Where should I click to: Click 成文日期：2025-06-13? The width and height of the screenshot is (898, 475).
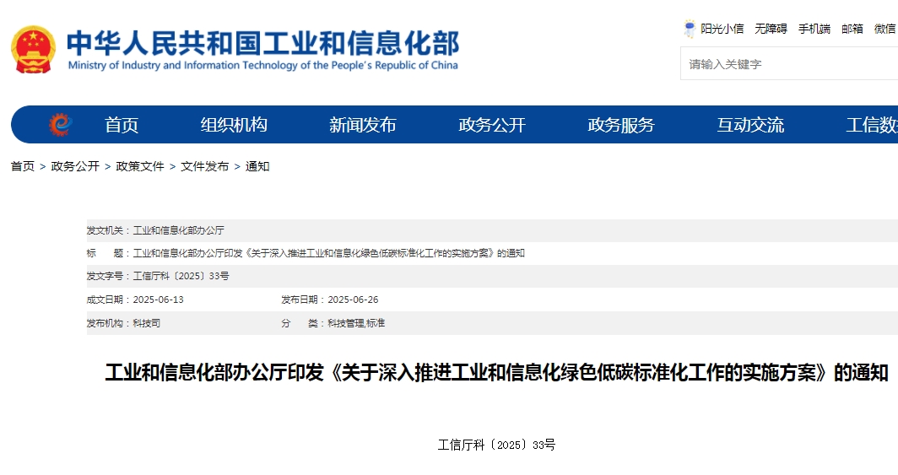135,300
